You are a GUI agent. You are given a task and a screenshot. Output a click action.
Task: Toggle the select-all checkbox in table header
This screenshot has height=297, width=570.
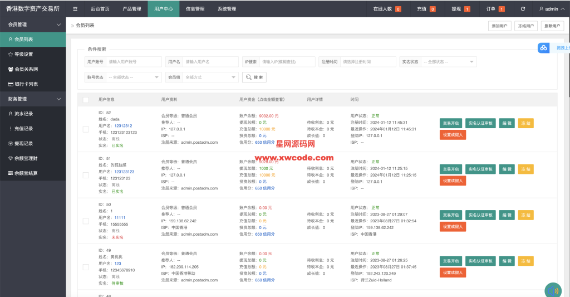click(x=86, y=100)
